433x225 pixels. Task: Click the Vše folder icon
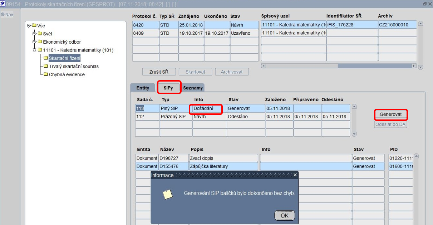[34, 25]
